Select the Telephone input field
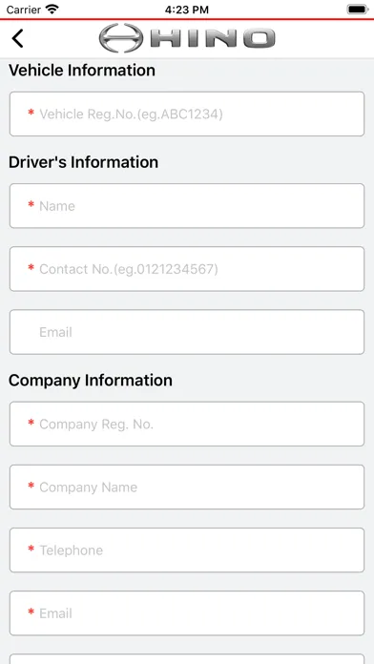The width and height of the screenshot is (374, 664). [187, 550]
